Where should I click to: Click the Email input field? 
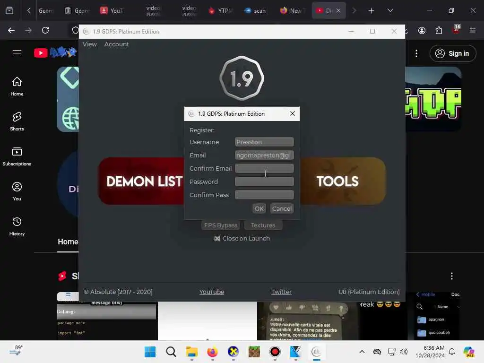click(x=264, y=155)
